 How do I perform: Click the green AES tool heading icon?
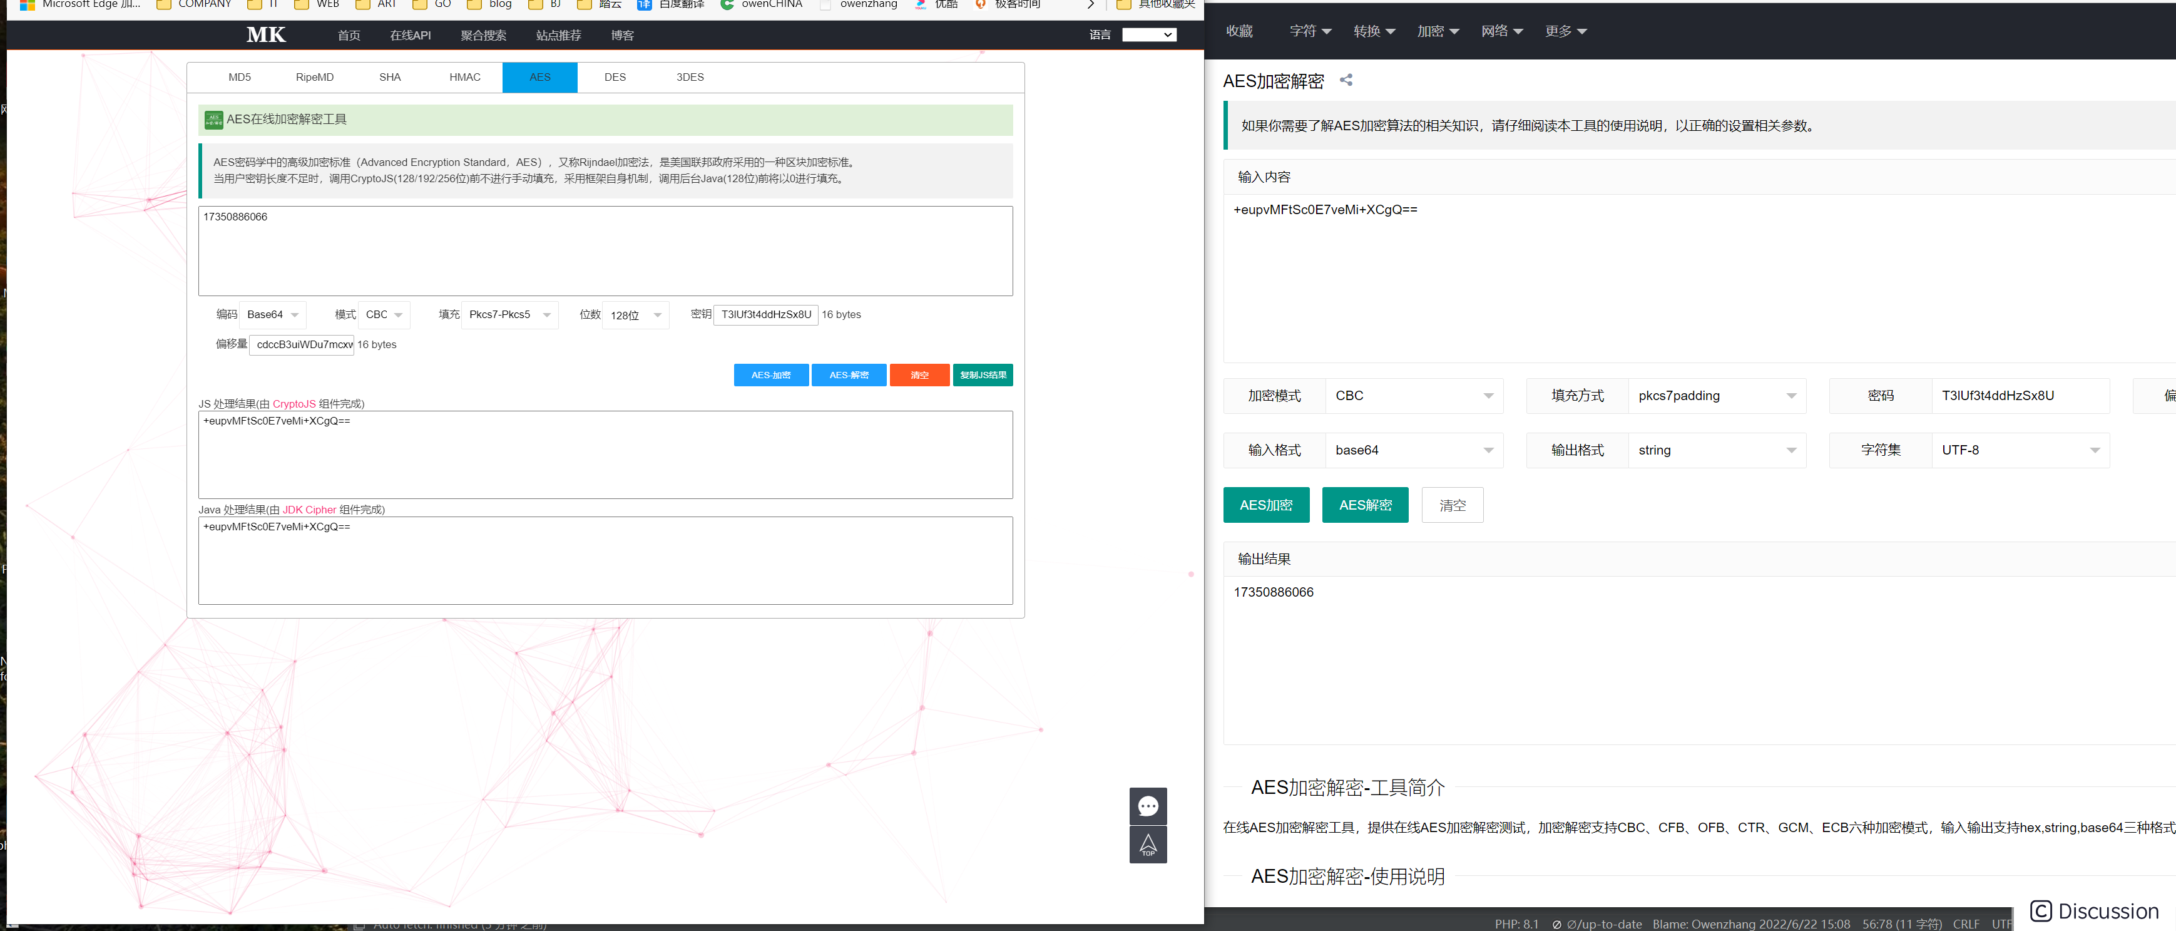click(x=213, y=120)
